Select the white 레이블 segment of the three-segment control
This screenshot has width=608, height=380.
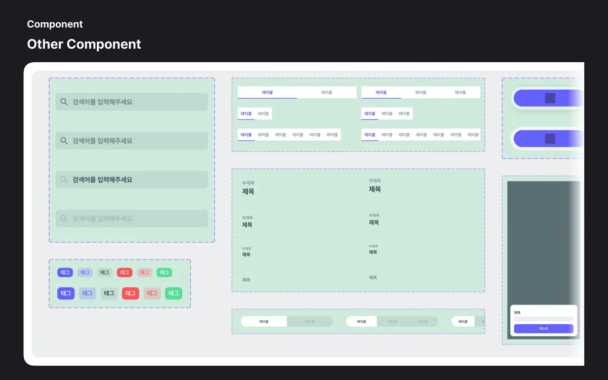(361, 321)
